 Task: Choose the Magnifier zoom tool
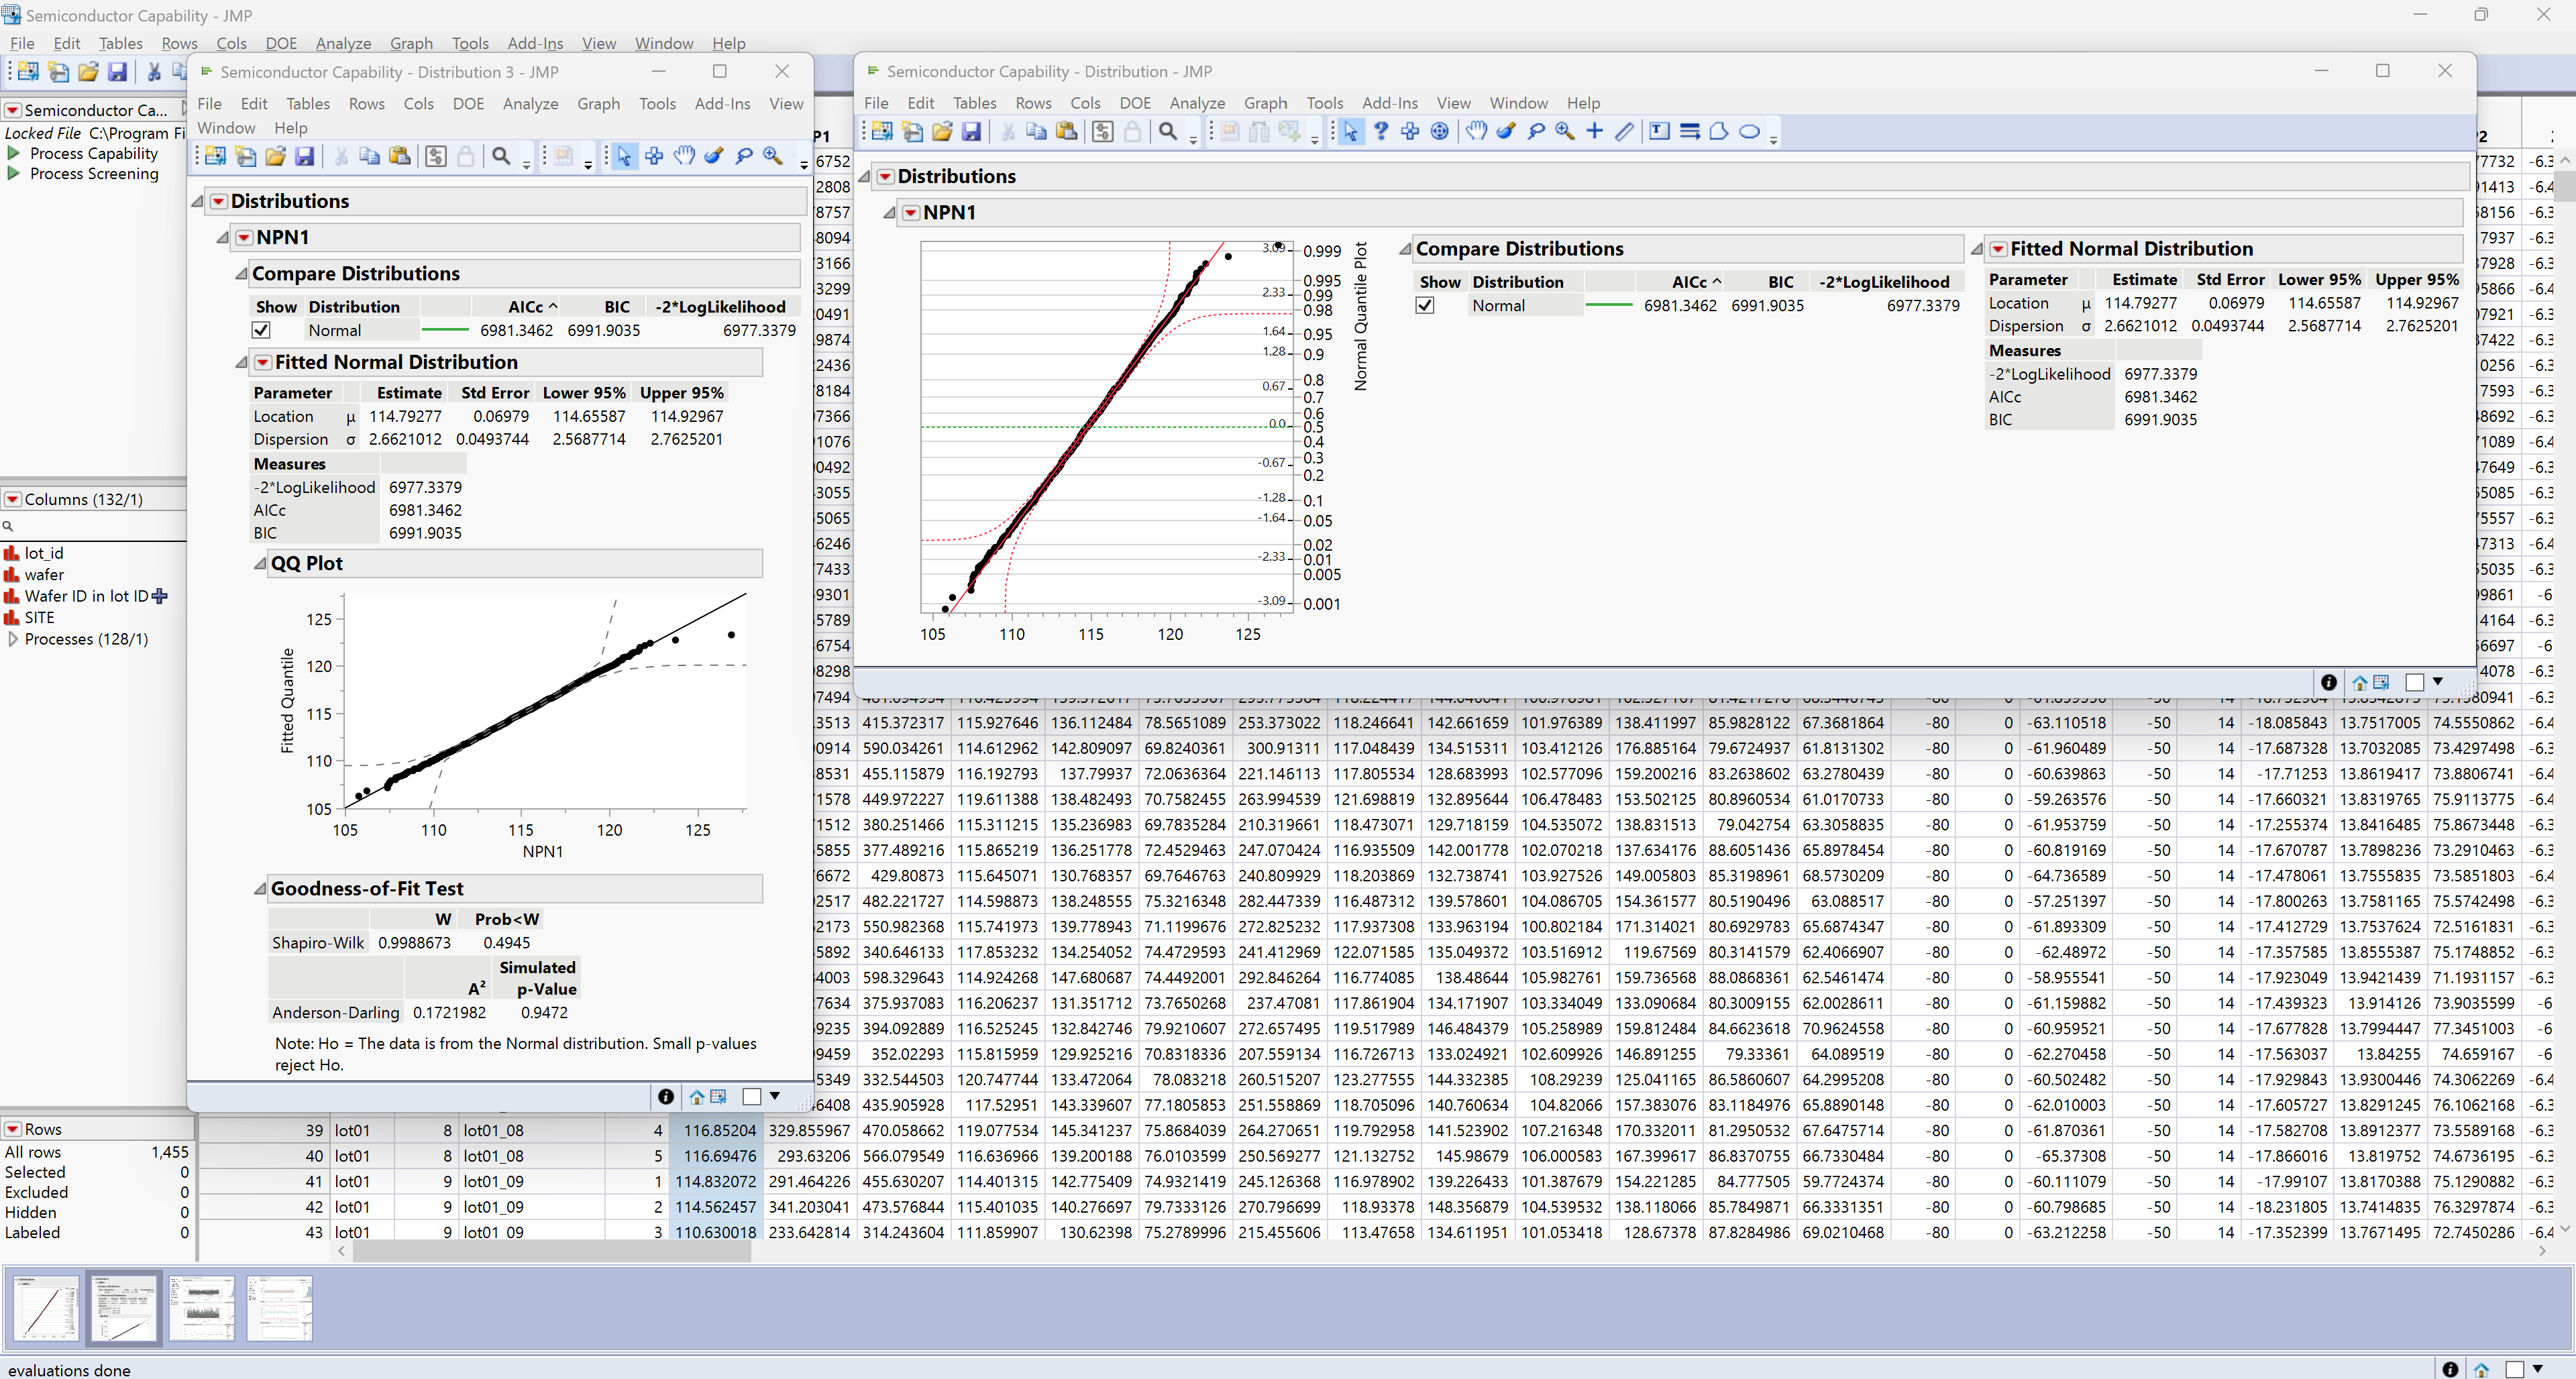pos(1565,131)
